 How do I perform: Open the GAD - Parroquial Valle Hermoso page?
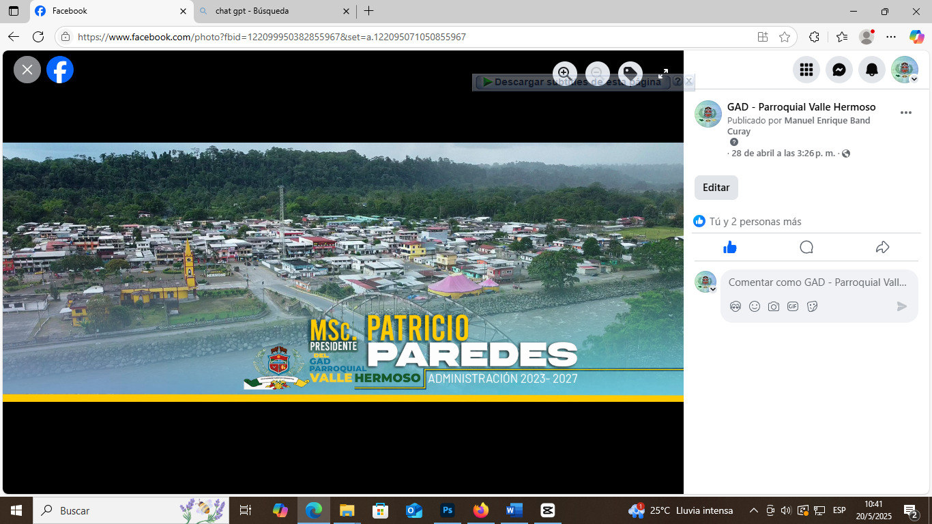click(x=801, y=107)
